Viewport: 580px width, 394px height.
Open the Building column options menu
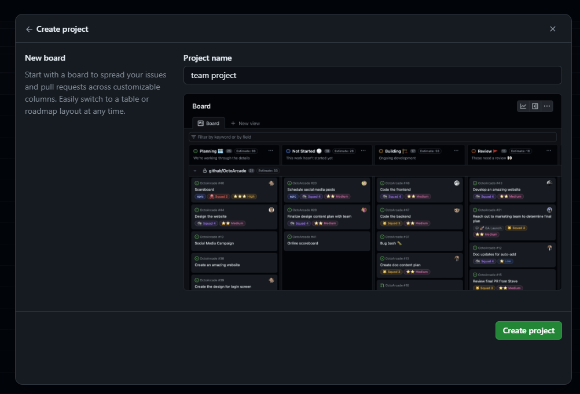coord(456,151)
